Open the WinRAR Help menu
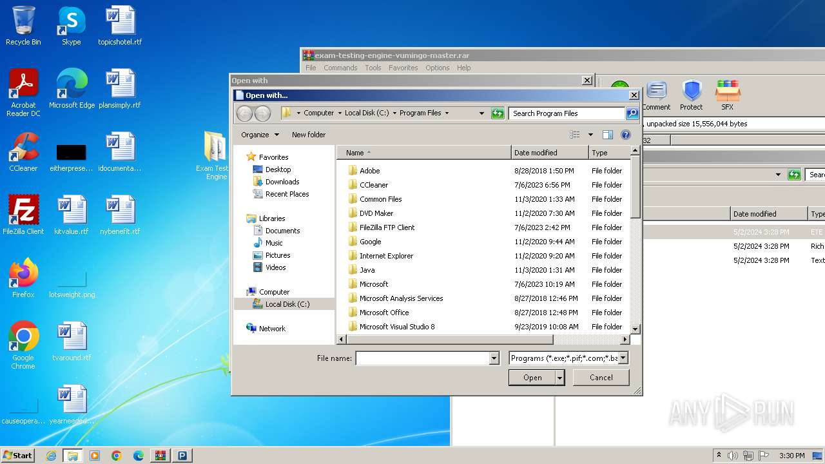The height and width of the screenshot is (464, 825). pyautogui.click(x=464, y=68)
